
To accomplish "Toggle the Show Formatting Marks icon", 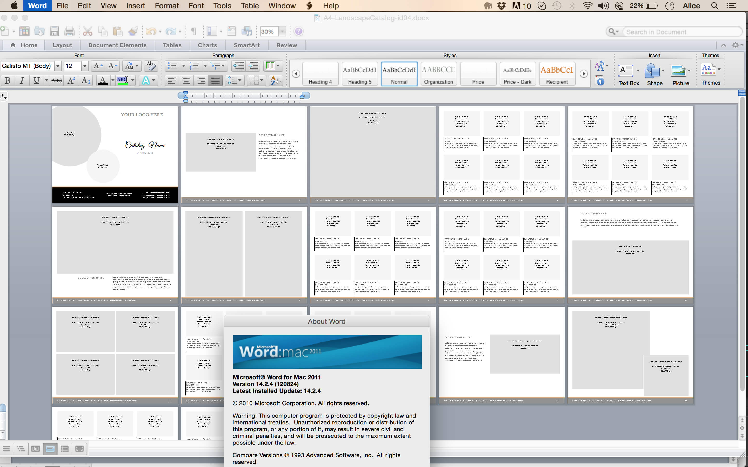I will pyautogui.click(x=192, y=31).
